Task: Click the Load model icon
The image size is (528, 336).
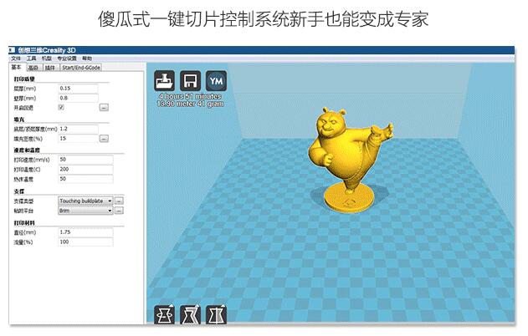Action: pos(164,81)
